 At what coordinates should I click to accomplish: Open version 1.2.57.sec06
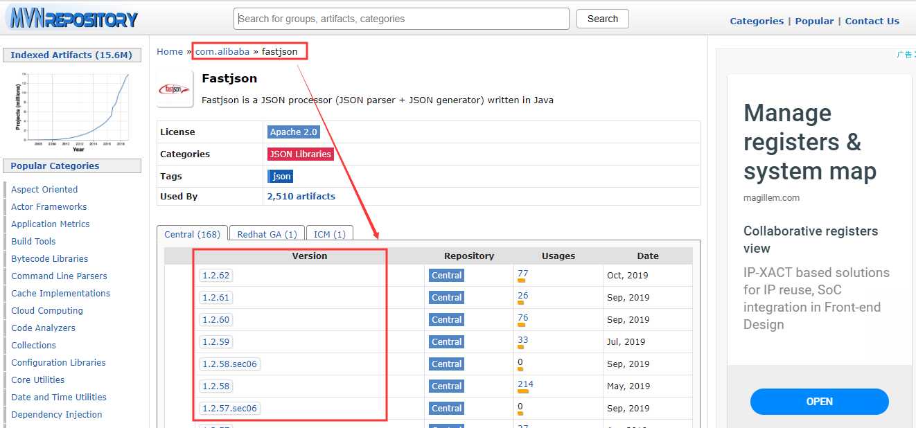pyautogui.click(x=229, y=408)
